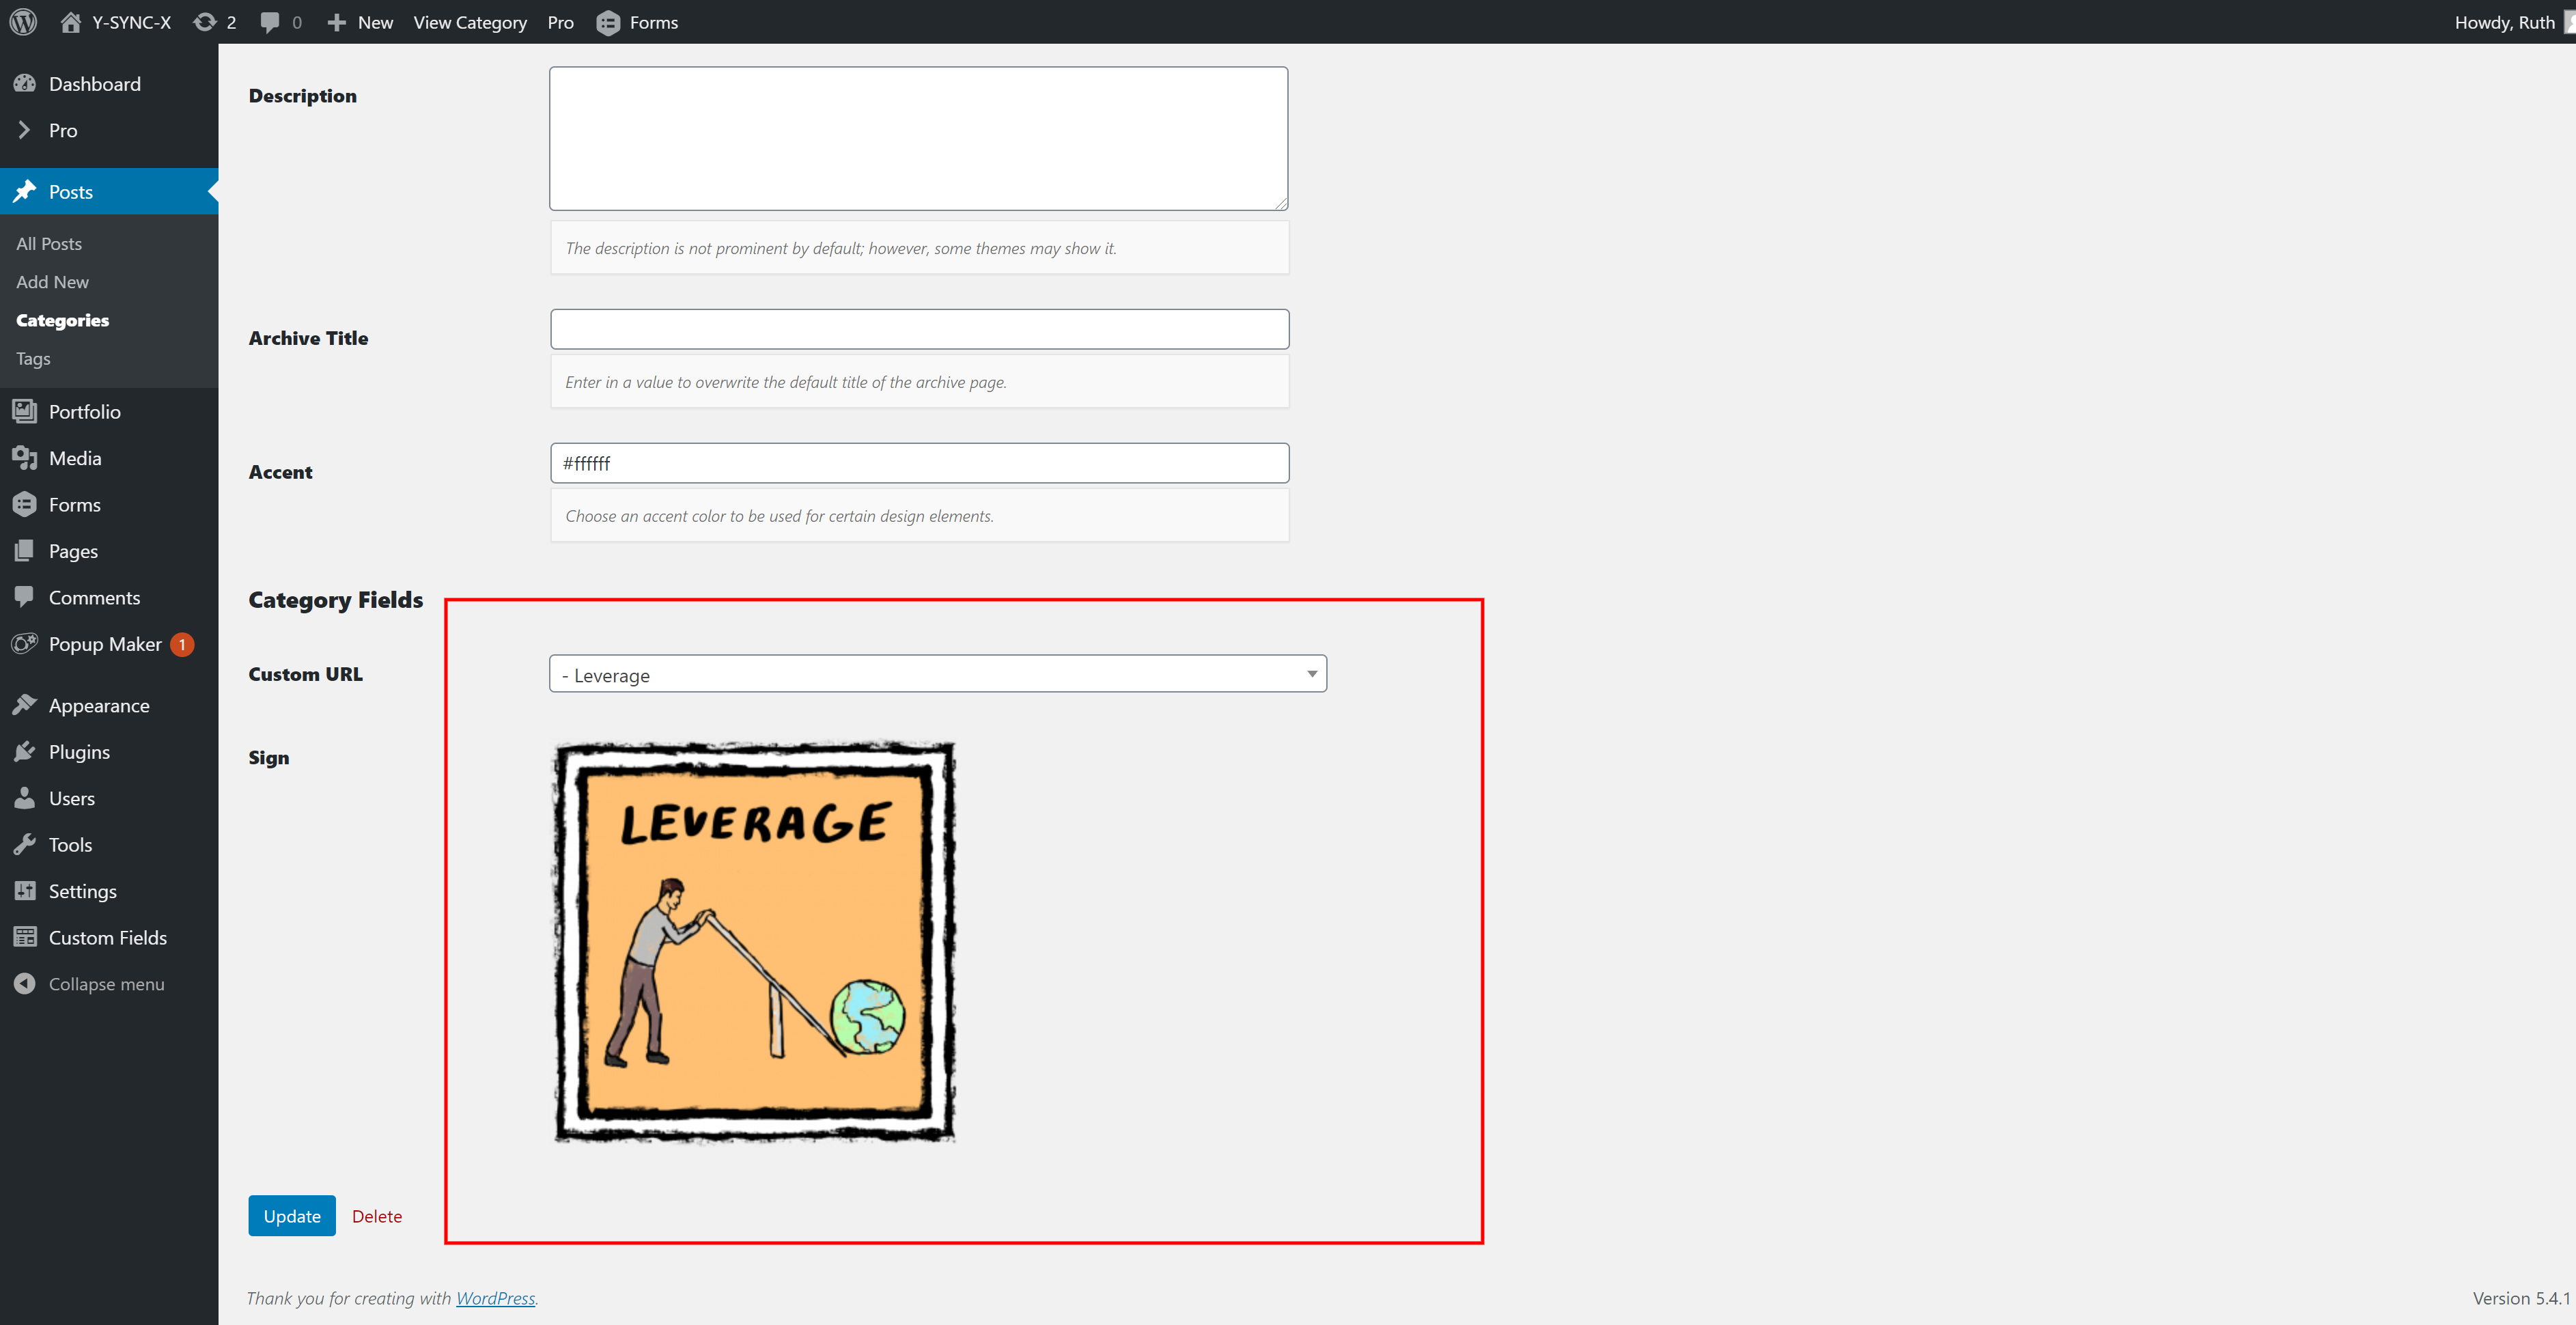
Task: Open Tags under Posts
Action: tap(33, 358)
